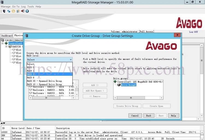Image resolution: width=205 pixels, height=140 pixels.
Task: Click the drive list scrollbar down arrow
Action: click(77, 94)
